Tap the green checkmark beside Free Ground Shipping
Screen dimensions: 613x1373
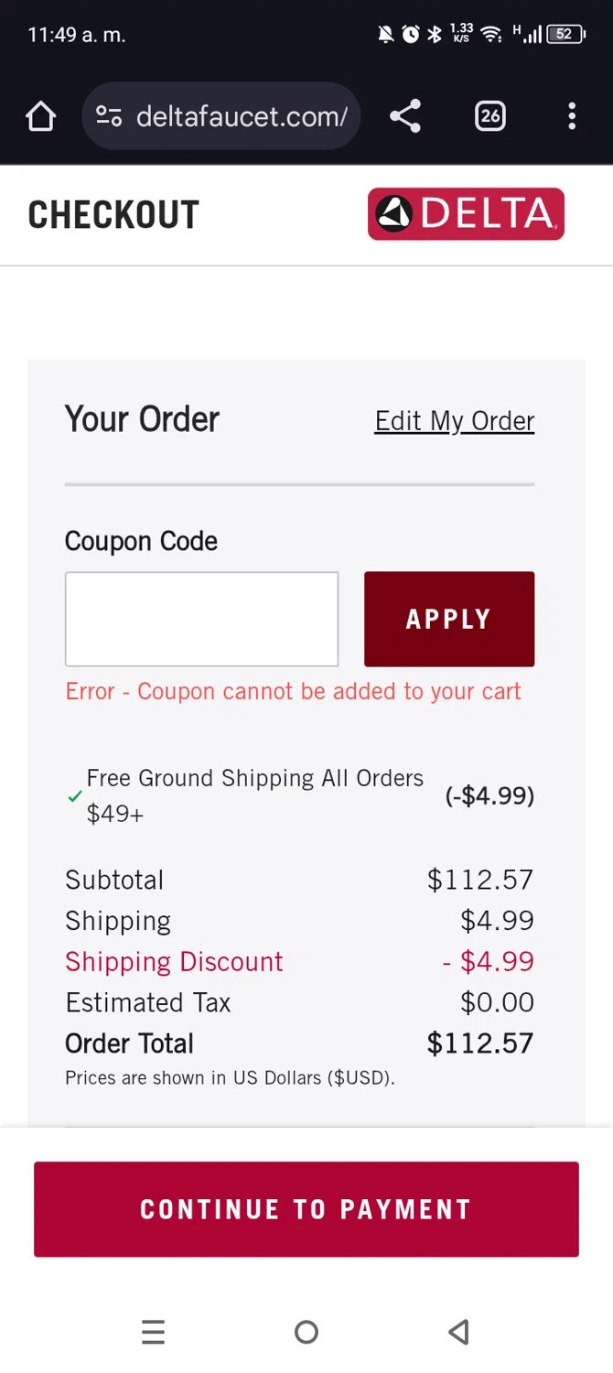(x=75, y=796)
